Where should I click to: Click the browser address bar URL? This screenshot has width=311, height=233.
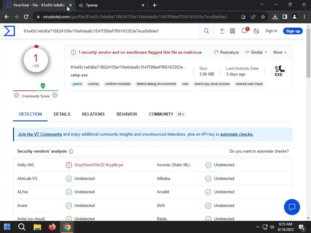[135, 17]
